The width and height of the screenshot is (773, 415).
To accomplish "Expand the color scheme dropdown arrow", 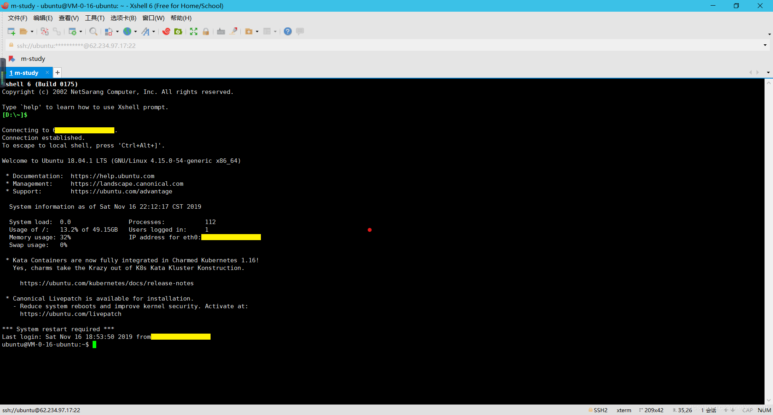I will coord(117,31).
